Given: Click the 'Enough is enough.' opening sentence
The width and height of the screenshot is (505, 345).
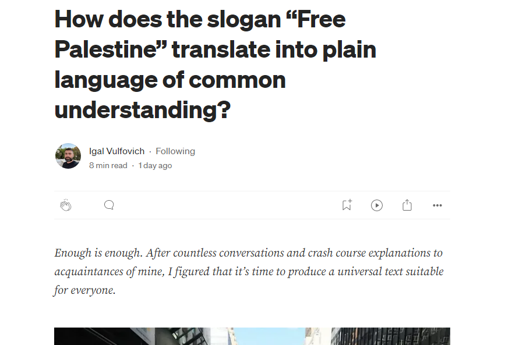Looking at the screenshot, I should tap(98, 253).
